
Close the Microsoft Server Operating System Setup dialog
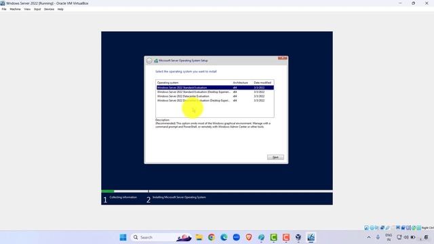283,58
